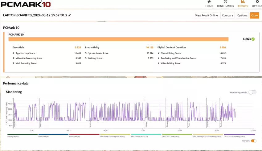Close the result with orange Close button
Image resolution: width=262 pixels, height=151 pixels.
(254, 15)
